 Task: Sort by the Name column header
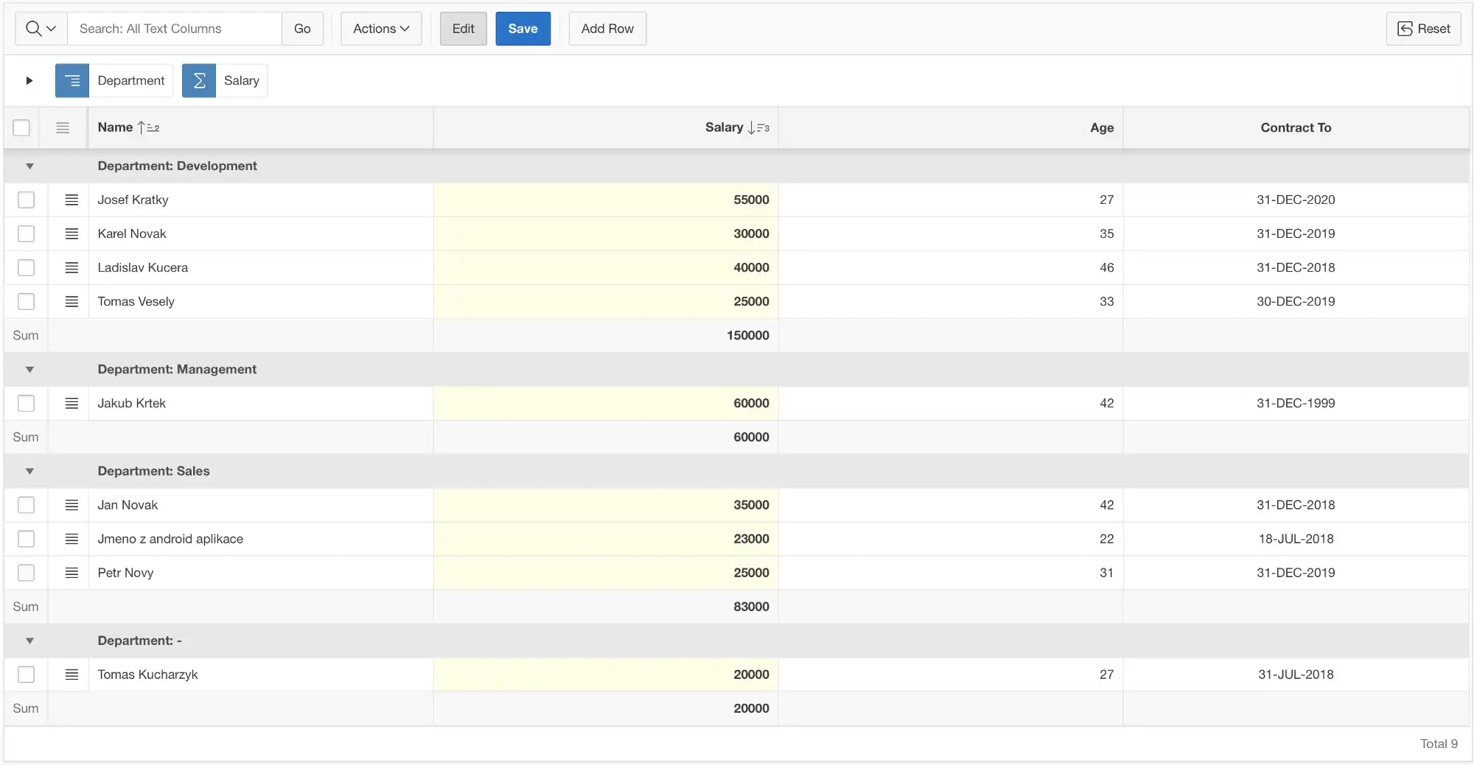(116, 128)
